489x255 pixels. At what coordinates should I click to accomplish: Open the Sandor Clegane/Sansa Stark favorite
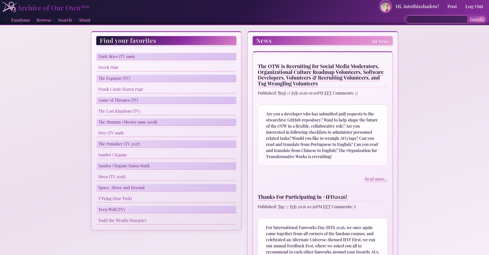point(124,166)
